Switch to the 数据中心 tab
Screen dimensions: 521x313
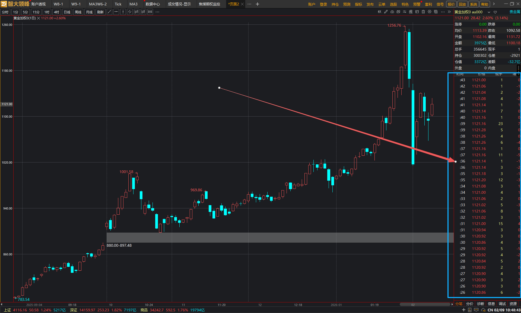click(153, 4)
